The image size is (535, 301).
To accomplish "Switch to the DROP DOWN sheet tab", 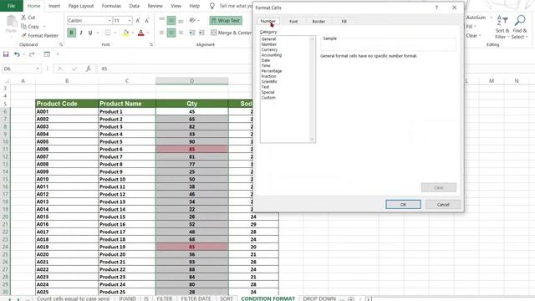I will 319,298.
